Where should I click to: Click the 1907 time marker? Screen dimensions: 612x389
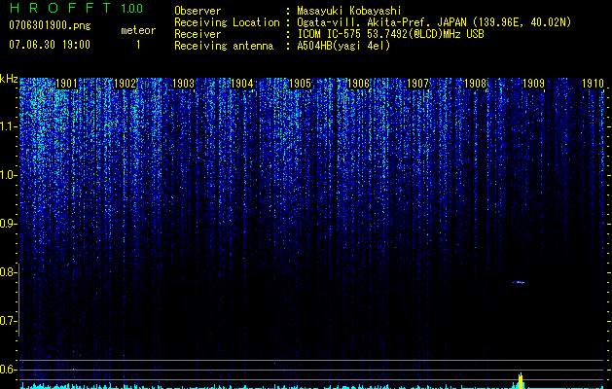click(417, 84)
